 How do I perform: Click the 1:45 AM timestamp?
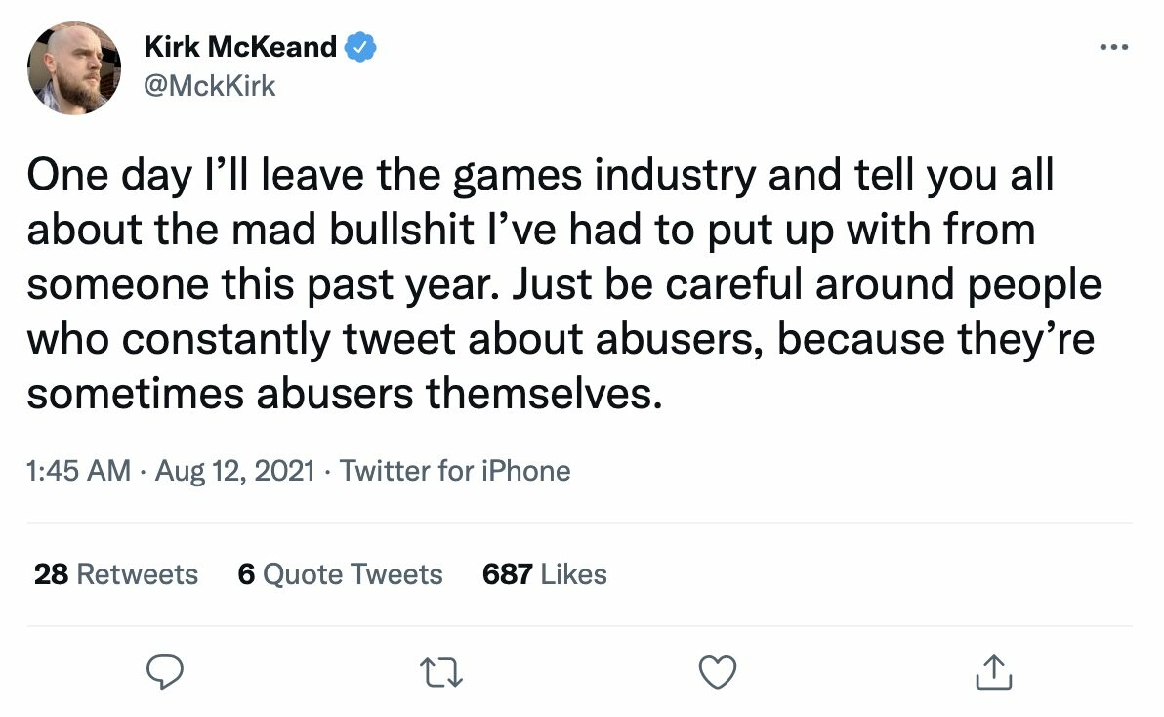point(79,471)
